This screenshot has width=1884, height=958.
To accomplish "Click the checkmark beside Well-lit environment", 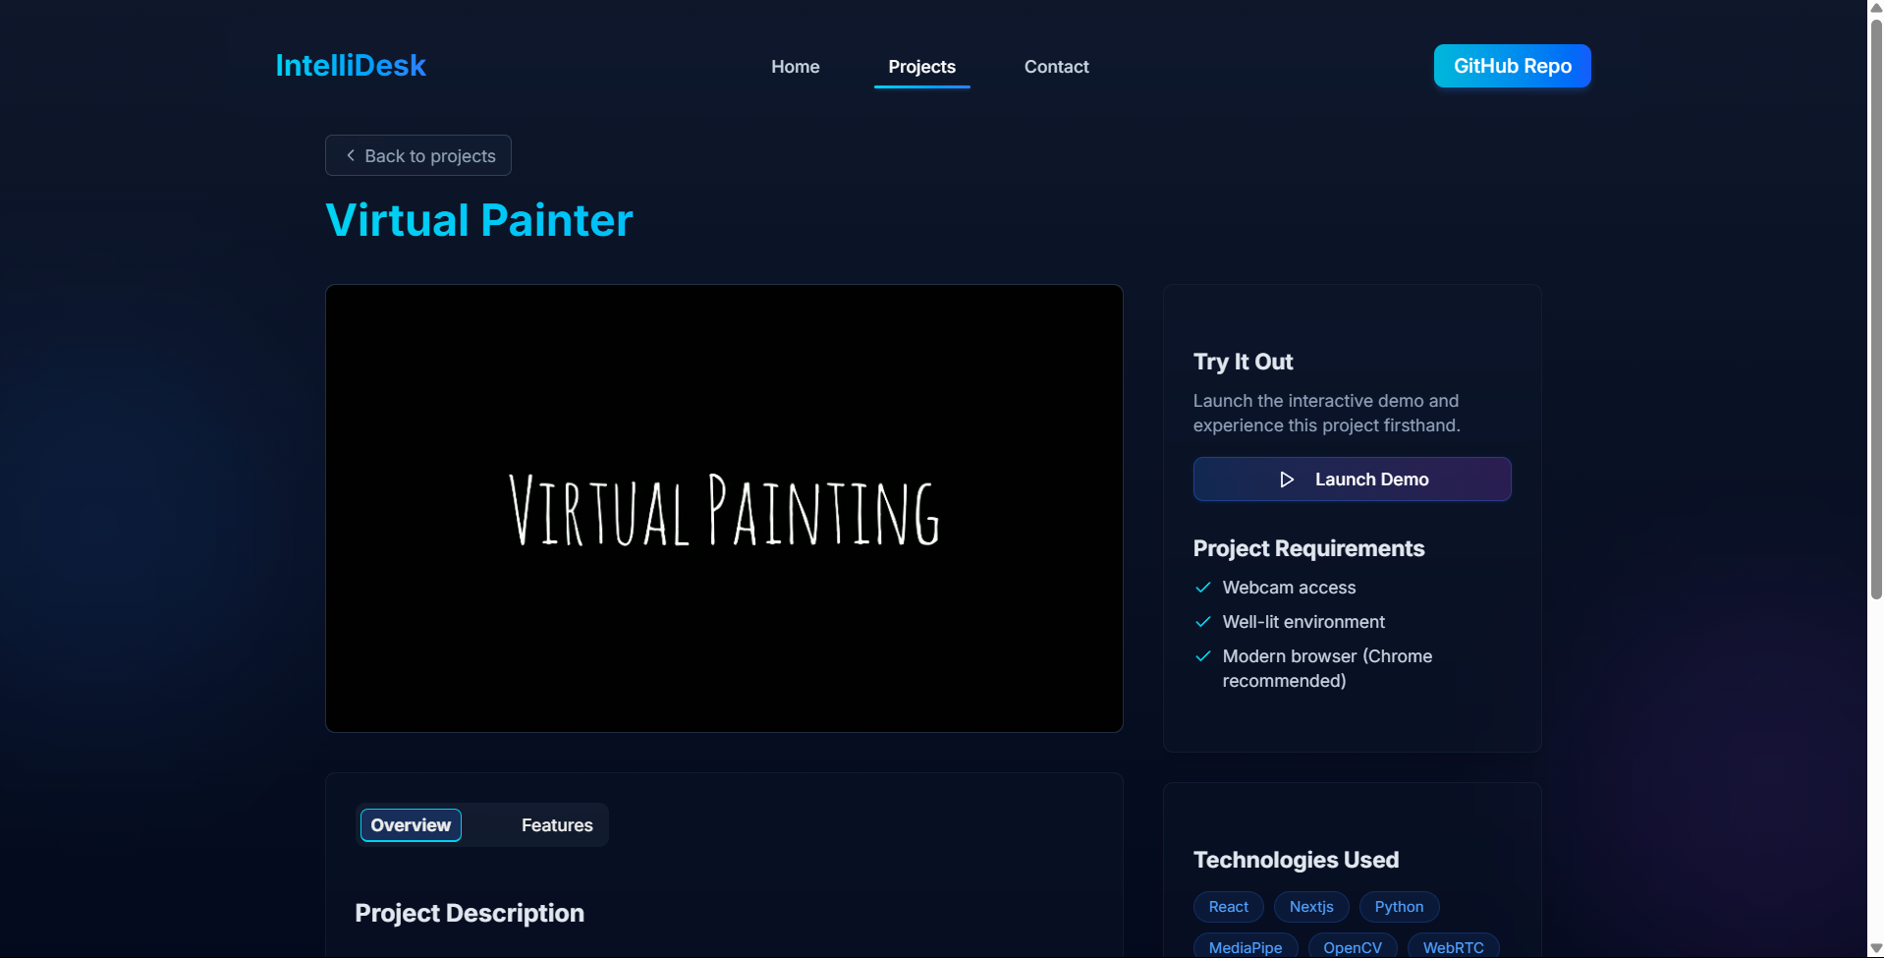I will tap(1202, 622).
